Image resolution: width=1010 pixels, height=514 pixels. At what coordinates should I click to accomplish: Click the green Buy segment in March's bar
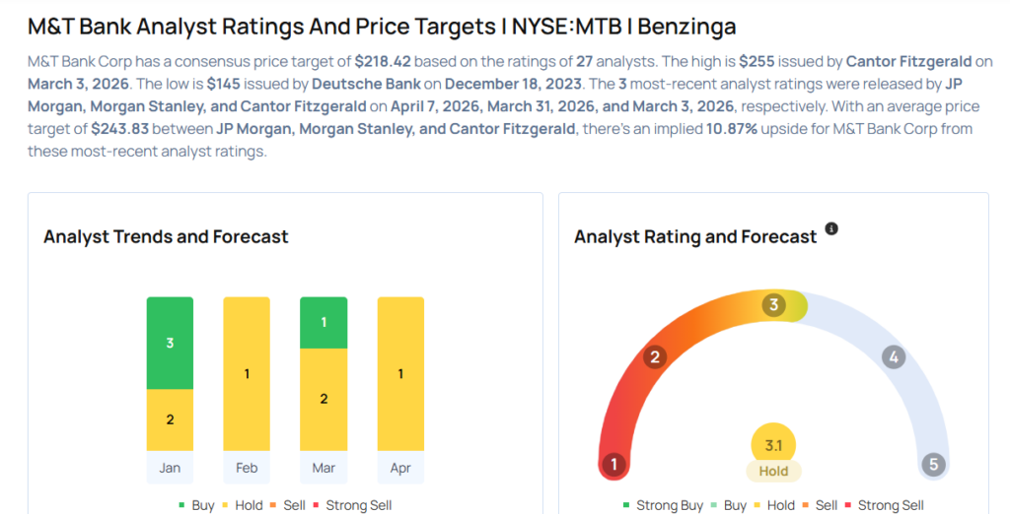324,322
